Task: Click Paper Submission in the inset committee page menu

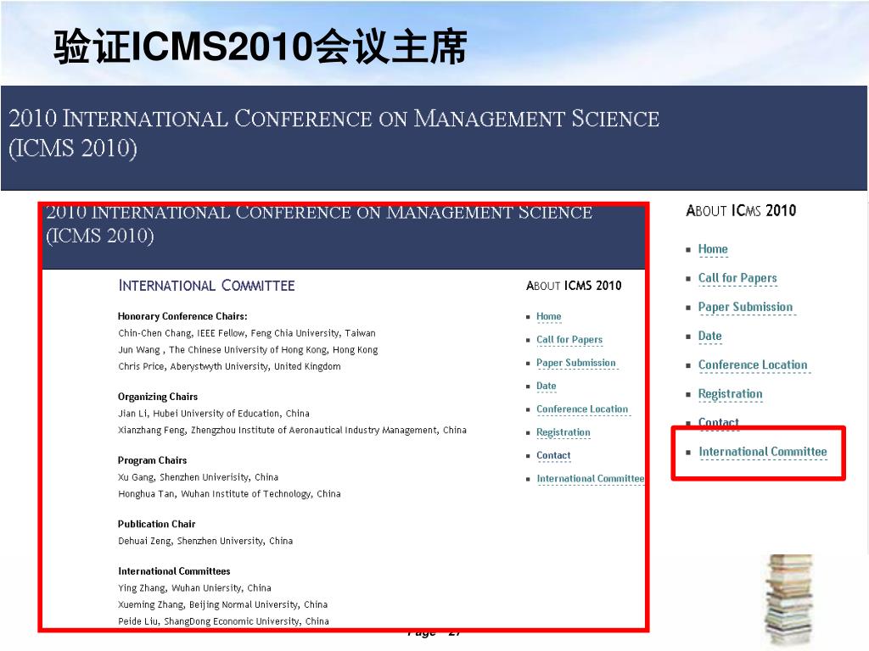Action: pyautogui.click(x=576, y=363)
